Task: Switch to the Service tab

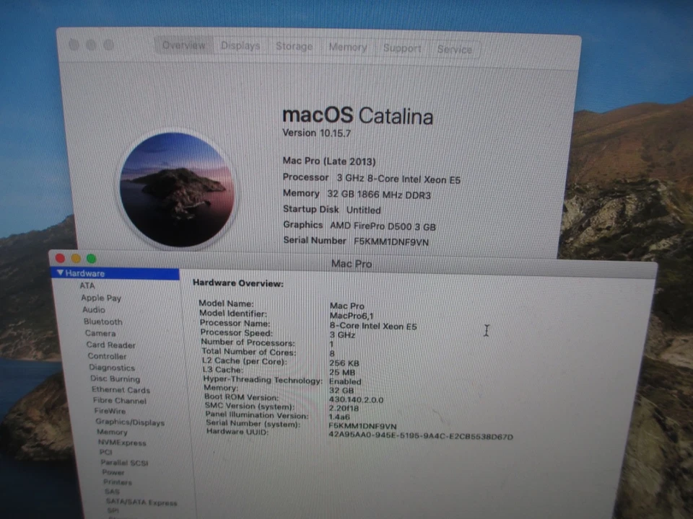Action: [455, 49]
